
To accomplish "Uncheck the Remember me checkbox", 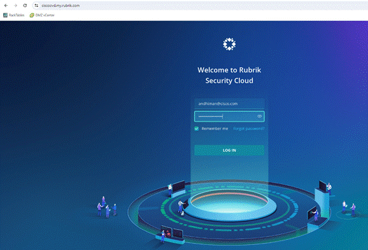I will pyautogui.click(x=197, y=128).
